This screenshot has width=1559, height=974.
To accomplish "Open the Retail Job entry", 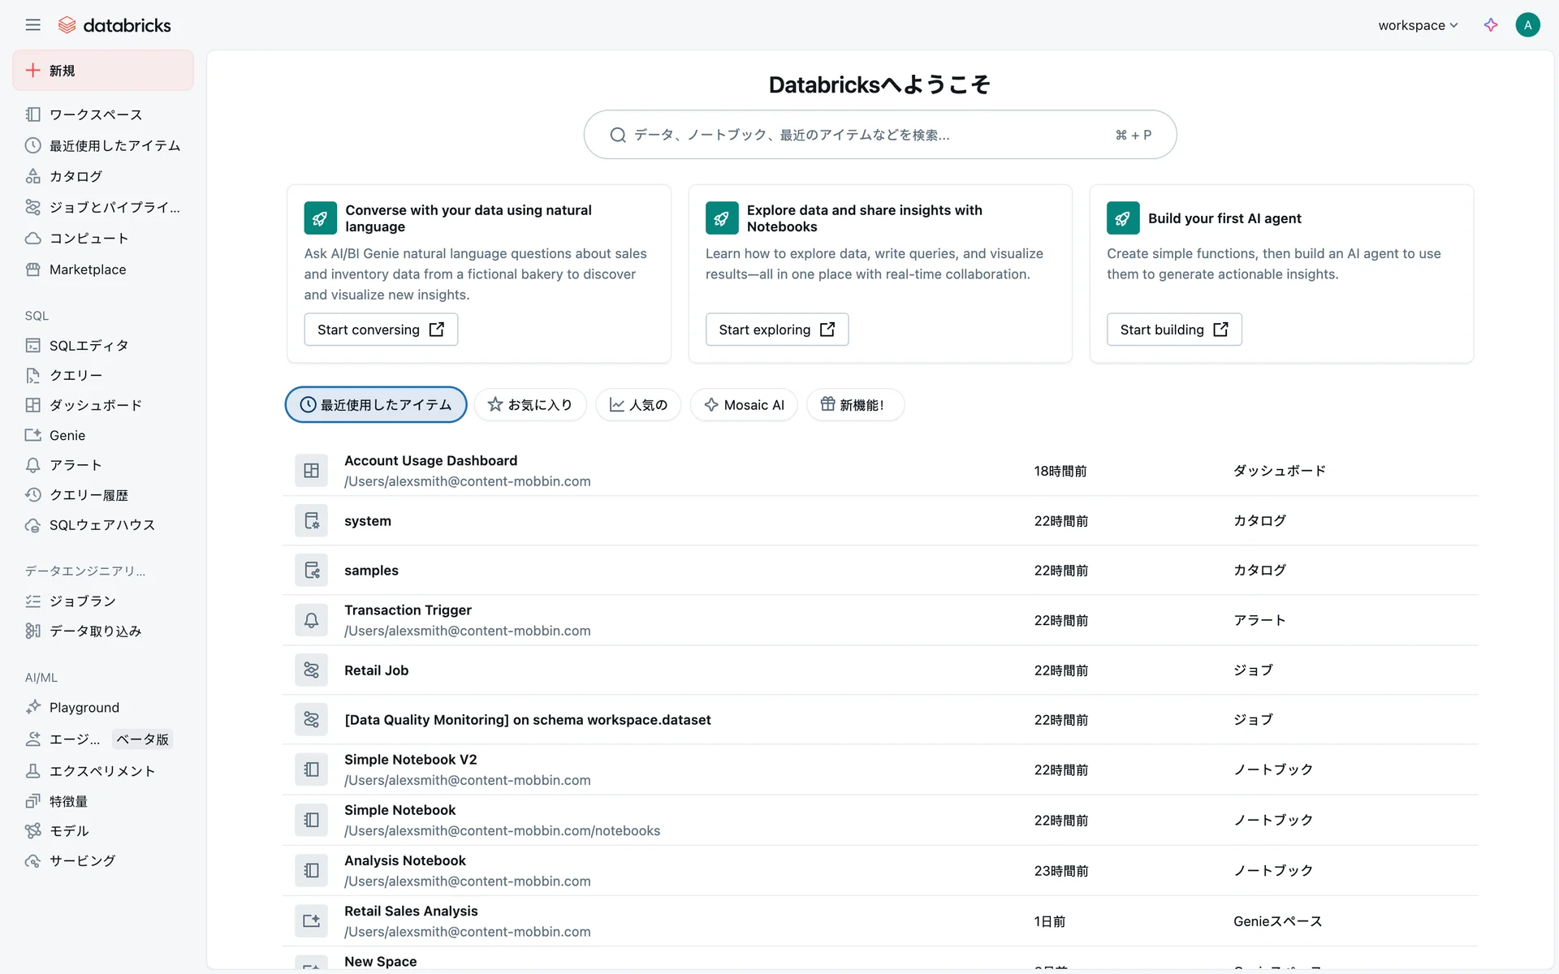I will click(376, 670).
